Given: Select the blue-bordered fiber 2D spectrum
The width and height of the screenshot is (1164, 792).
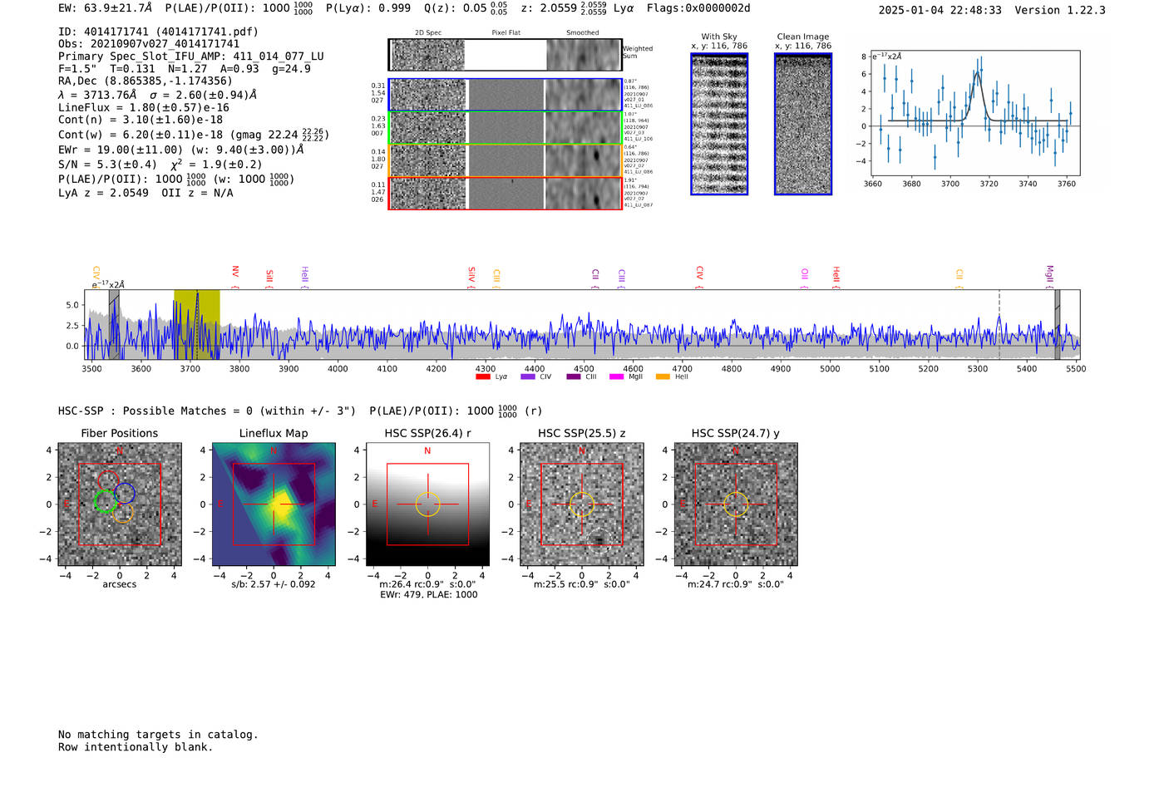Looking at the screenshot, I should (x=428, y=95).
